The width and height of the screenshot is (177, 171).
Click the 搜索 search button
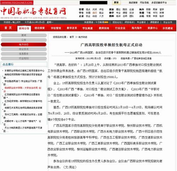pos(116,2)
